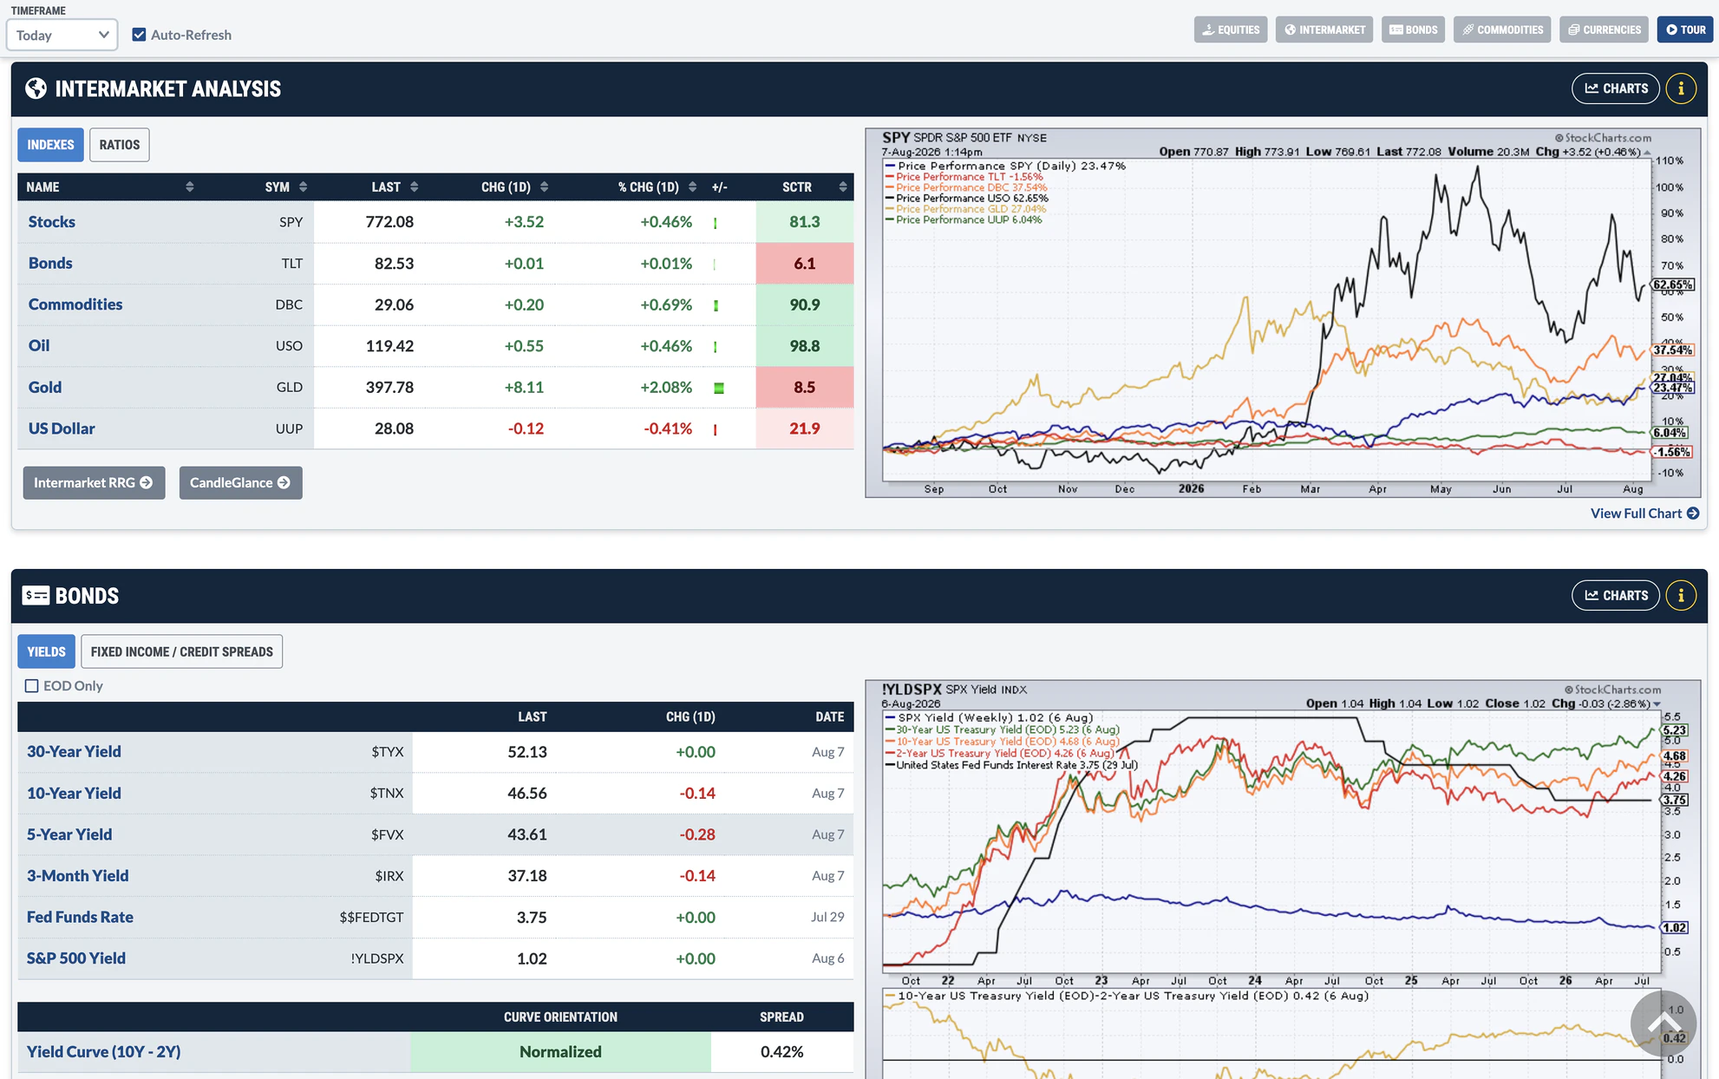Screen dimensions: 1719x1079
Task: Click the 0.42% spread value
Action: (781, 1052)
